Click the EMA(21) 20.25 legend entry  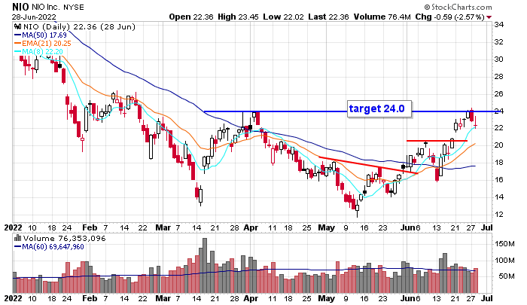coord(43,44)
